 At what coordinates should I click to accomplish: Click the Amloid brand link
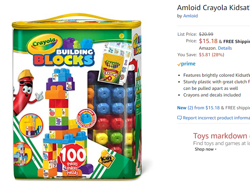pos(190,16)
